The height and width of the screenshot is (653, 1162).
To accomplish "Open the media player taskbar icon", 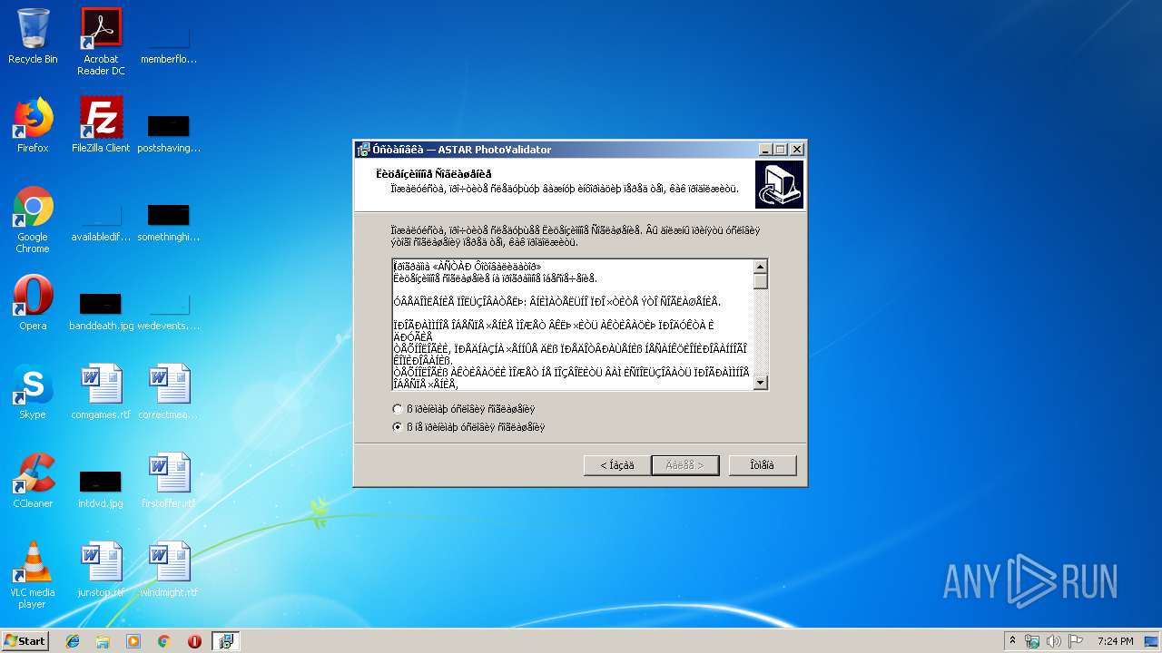I will point(133,641).
